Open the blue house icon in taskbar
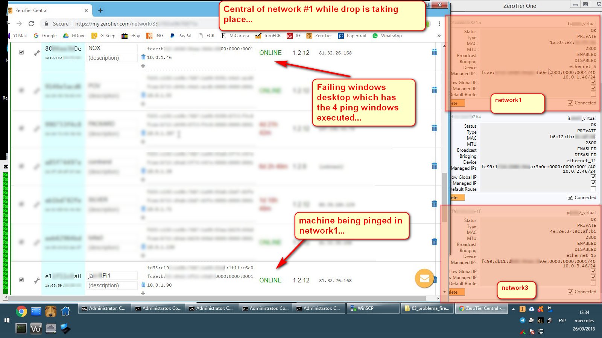Image resolution: width=602 pixels, height=338 pixels. [x=65, y=311]
